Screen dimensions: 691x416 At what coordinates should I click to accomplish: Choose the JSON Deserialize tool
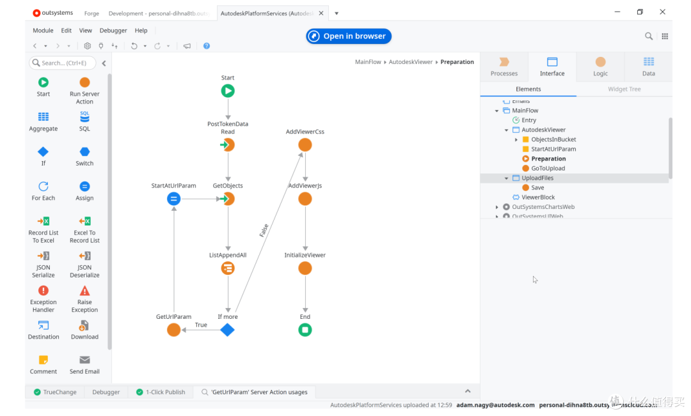tap(84, 265)
